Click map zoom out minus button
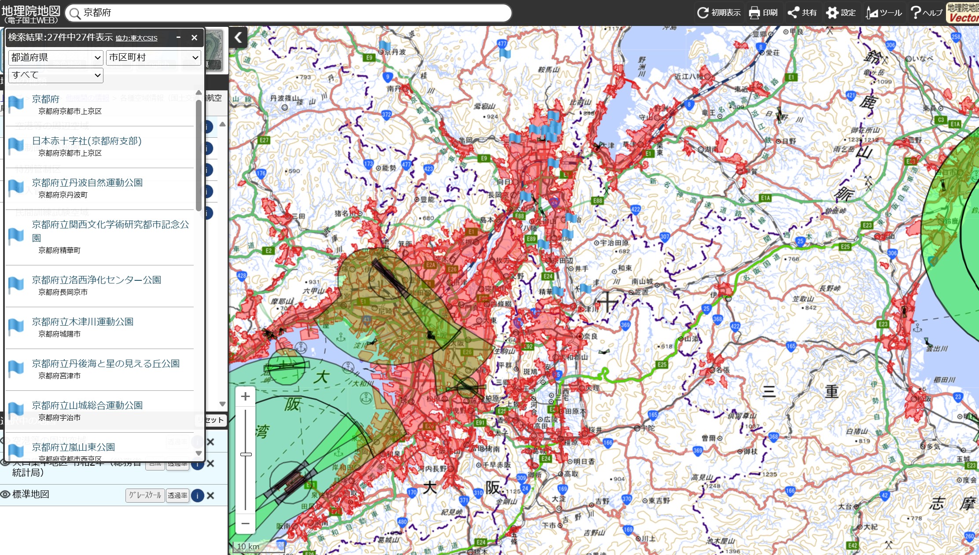The height and width of the screenshot is (555, 979). click(246, 524)
